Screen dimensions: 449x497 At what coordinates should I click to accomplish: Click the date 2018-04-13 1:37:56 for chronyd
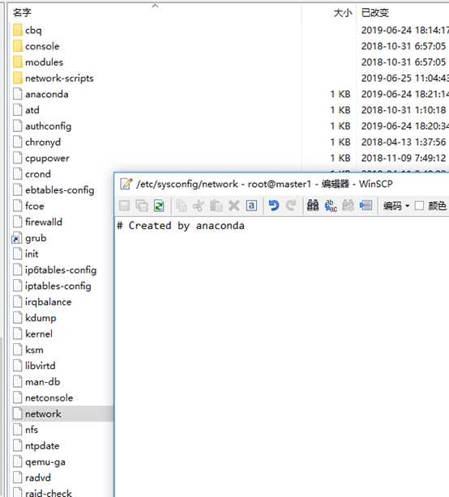click(x=404, y=142)
